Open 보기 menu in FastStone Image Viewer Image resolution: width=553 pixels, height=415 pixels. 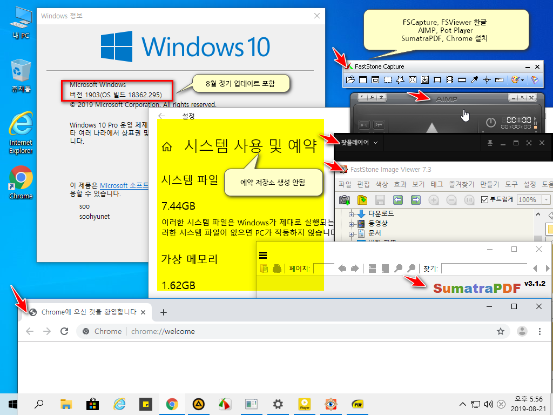(419, 184)
